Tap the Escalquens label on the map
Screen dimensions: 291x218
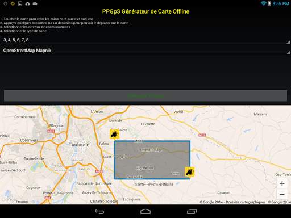(132, 199)
